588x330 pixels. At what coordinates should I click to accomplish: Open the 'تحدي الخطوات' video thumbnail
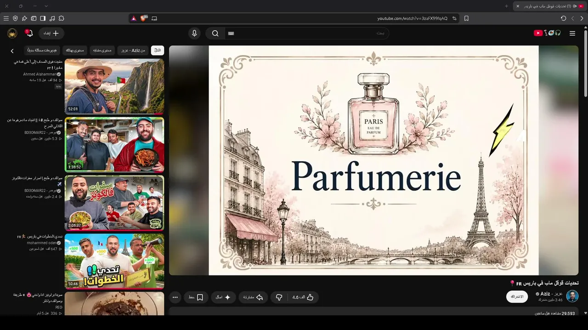[x=114, y=261]
